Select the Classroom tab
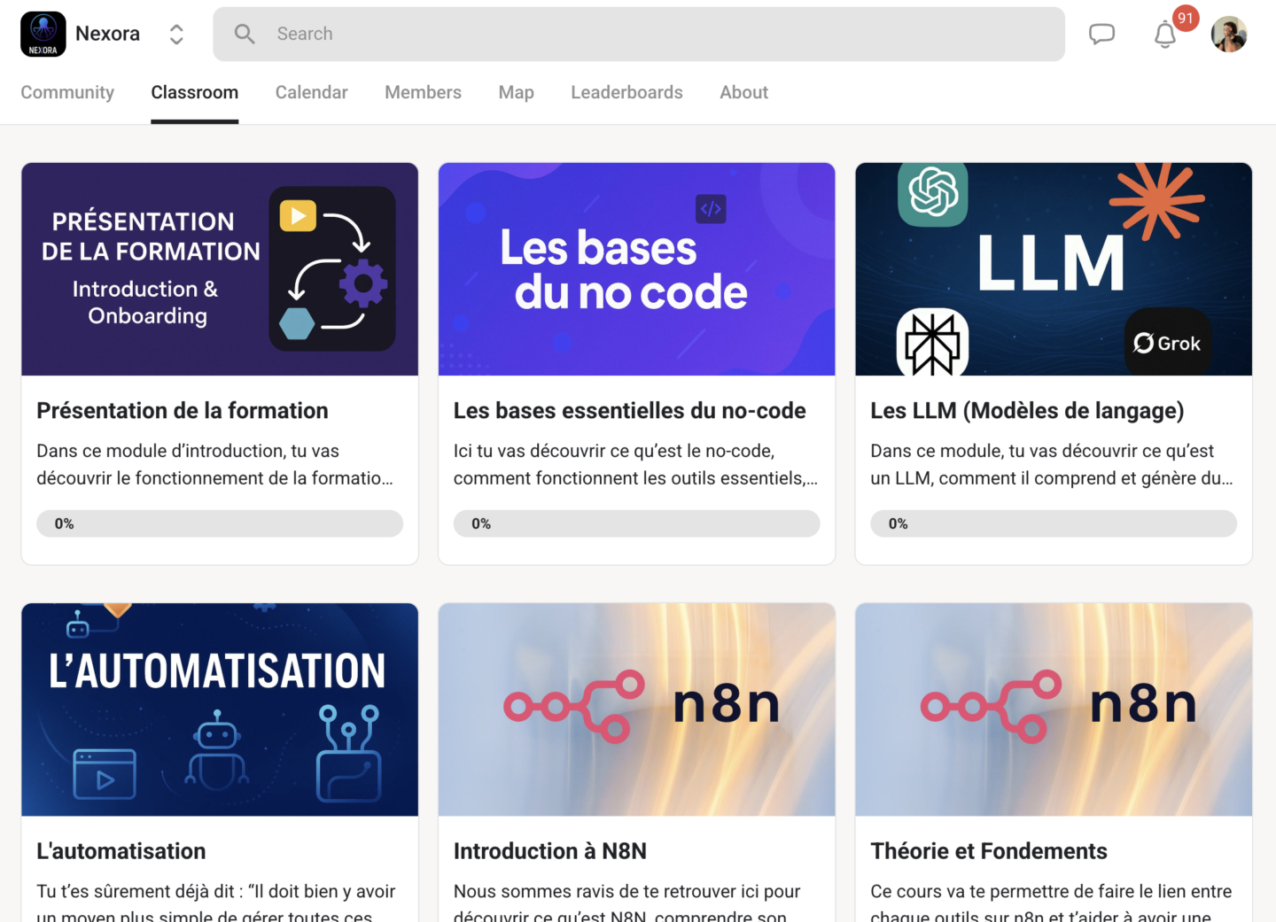This screenshot has height=922, width=1276. 195,92
